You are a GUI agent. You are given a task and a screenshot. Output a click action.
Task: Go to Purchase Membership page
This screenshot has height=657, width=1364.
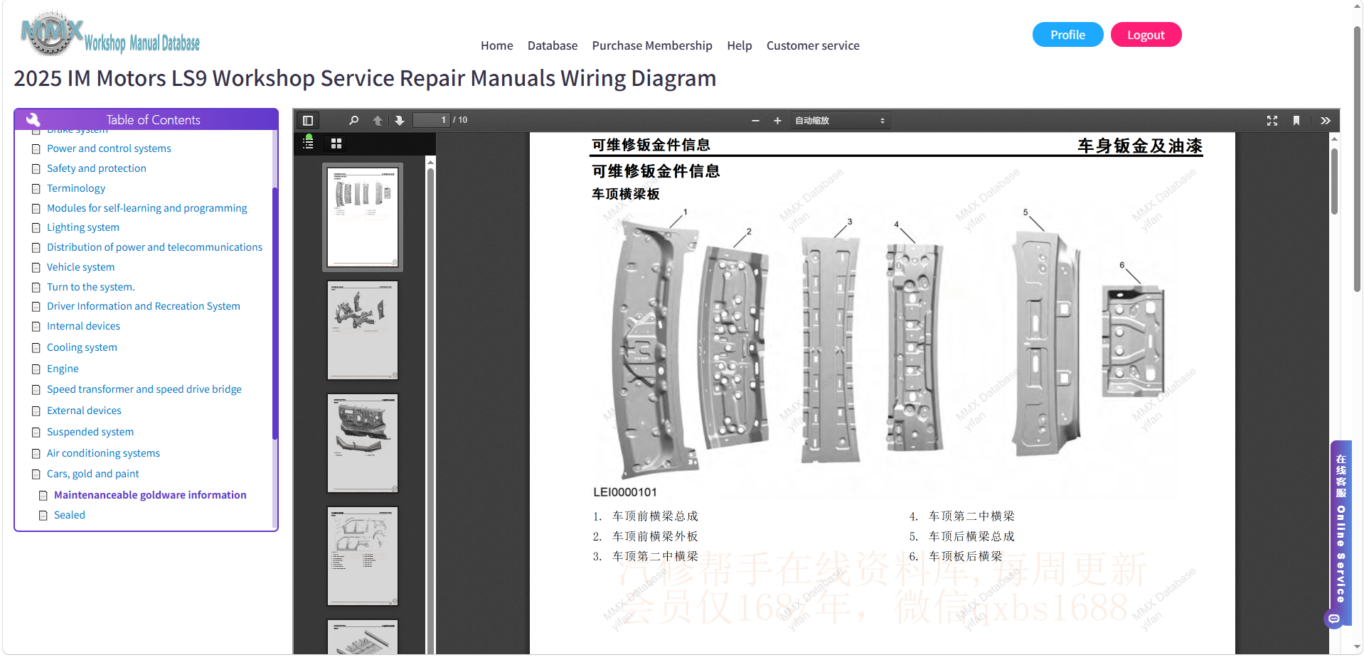[x=652, y=45]
